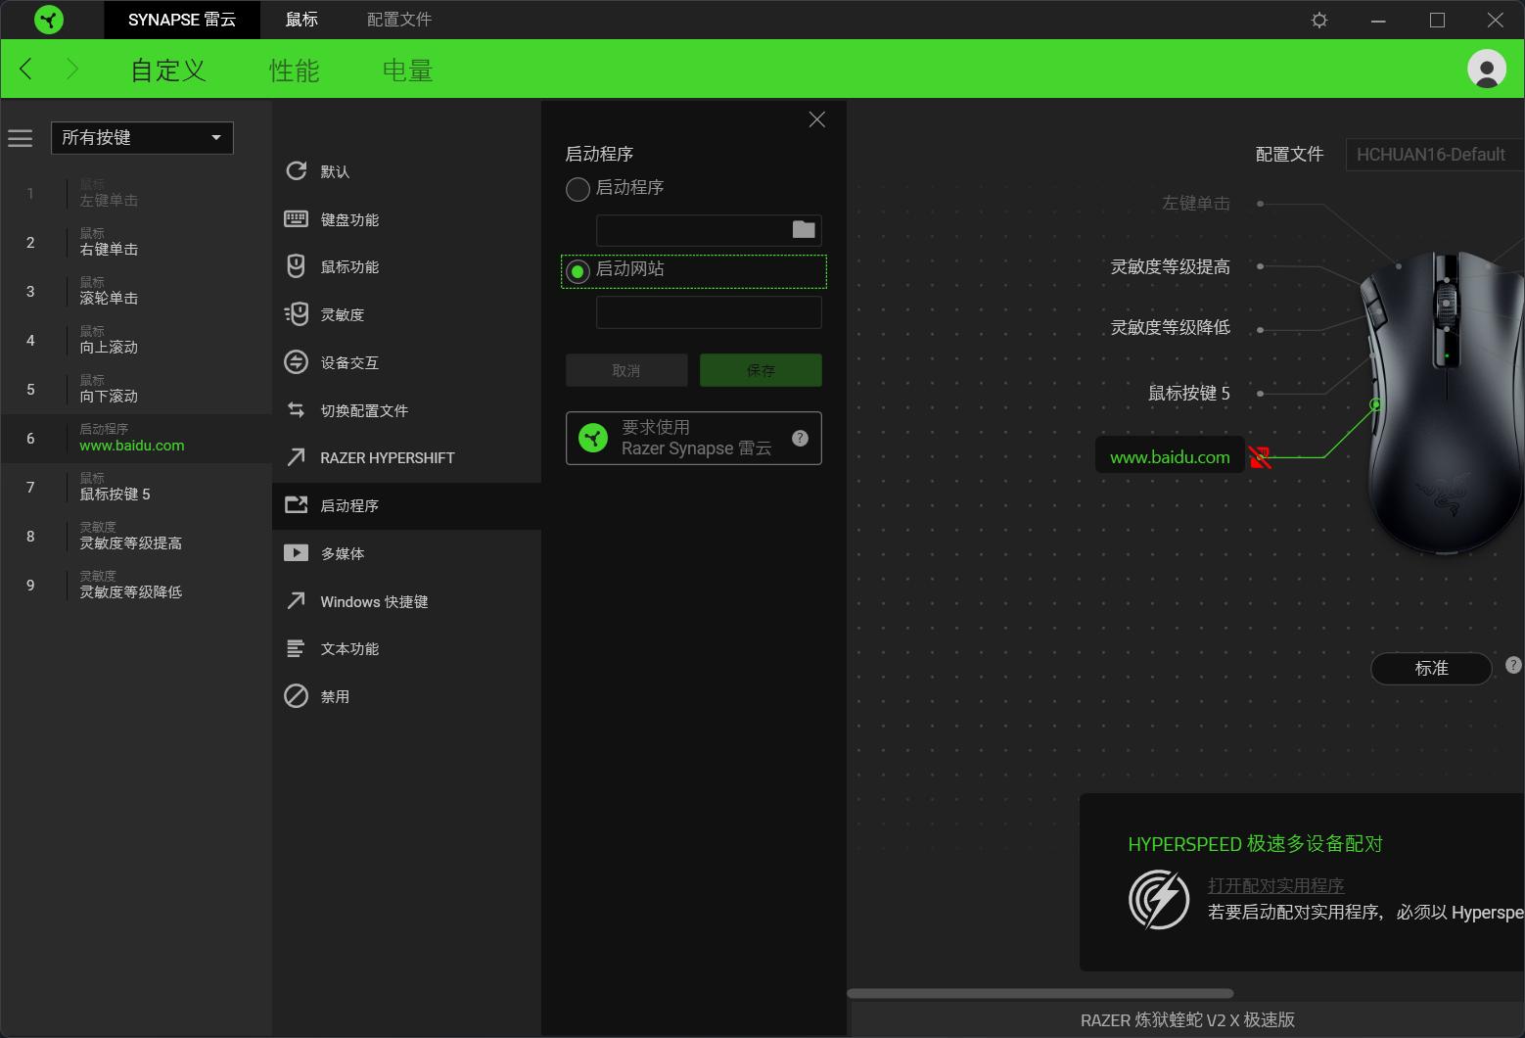Select button row 5 向下滚动
Image resolution: width=1525 pixels, height=1038 pixels.
[136, 389]
